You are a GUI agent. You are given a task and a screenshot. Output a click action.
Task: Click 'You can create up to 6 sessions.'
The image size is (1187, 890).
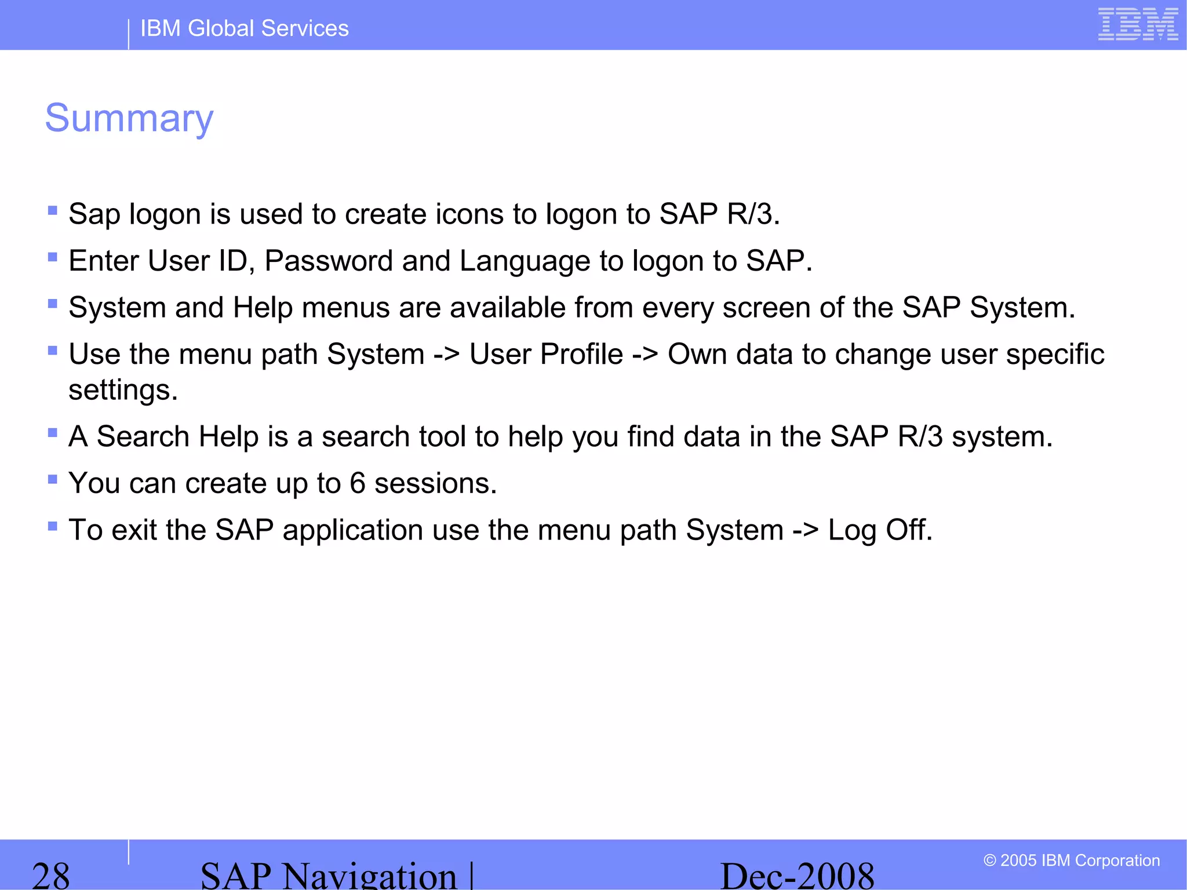[x=283, y=483]
